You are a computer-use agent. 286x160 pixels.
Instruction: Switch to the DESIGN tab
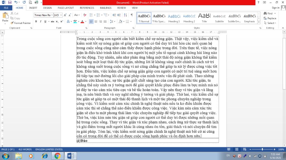[x=47, y=8]
